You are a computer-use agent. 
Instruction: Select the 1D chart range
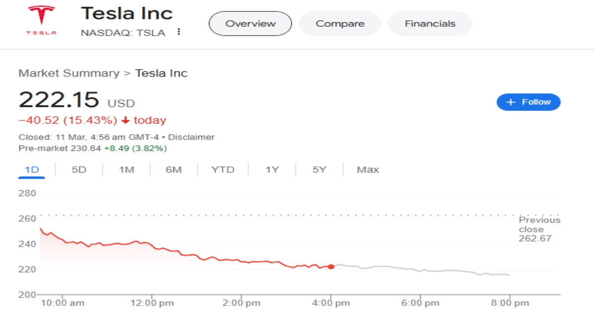[32, 170]
